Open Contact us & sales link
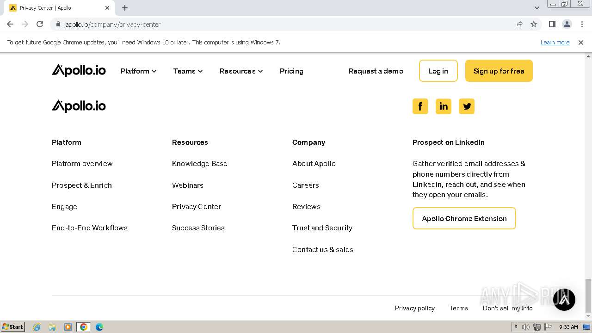The image size is (592, 333). click(x=322, y=249)
